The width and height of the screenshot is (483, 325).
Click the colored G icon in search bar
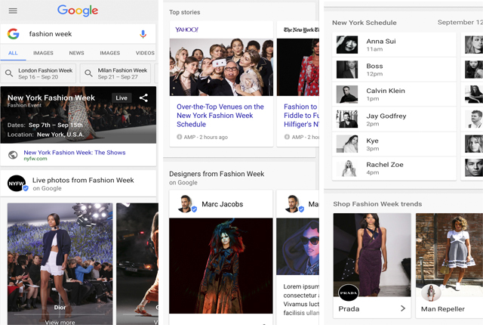pyautogui.click(x=14, y=33)
